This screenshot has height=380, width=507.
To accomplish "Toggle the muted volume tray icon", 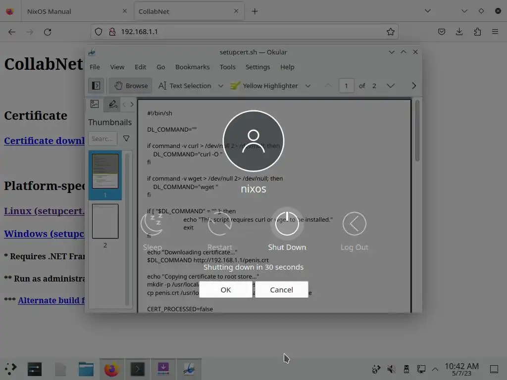I will click(391, 369).
